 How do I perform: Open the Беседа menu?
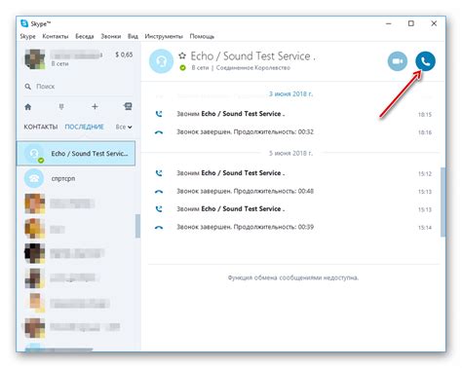85,36
